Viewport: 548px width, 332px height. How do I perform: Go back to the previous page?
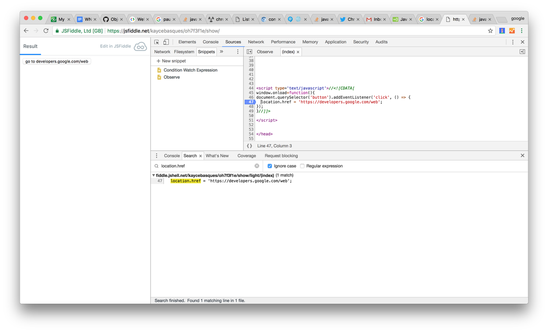click(26, 31)
